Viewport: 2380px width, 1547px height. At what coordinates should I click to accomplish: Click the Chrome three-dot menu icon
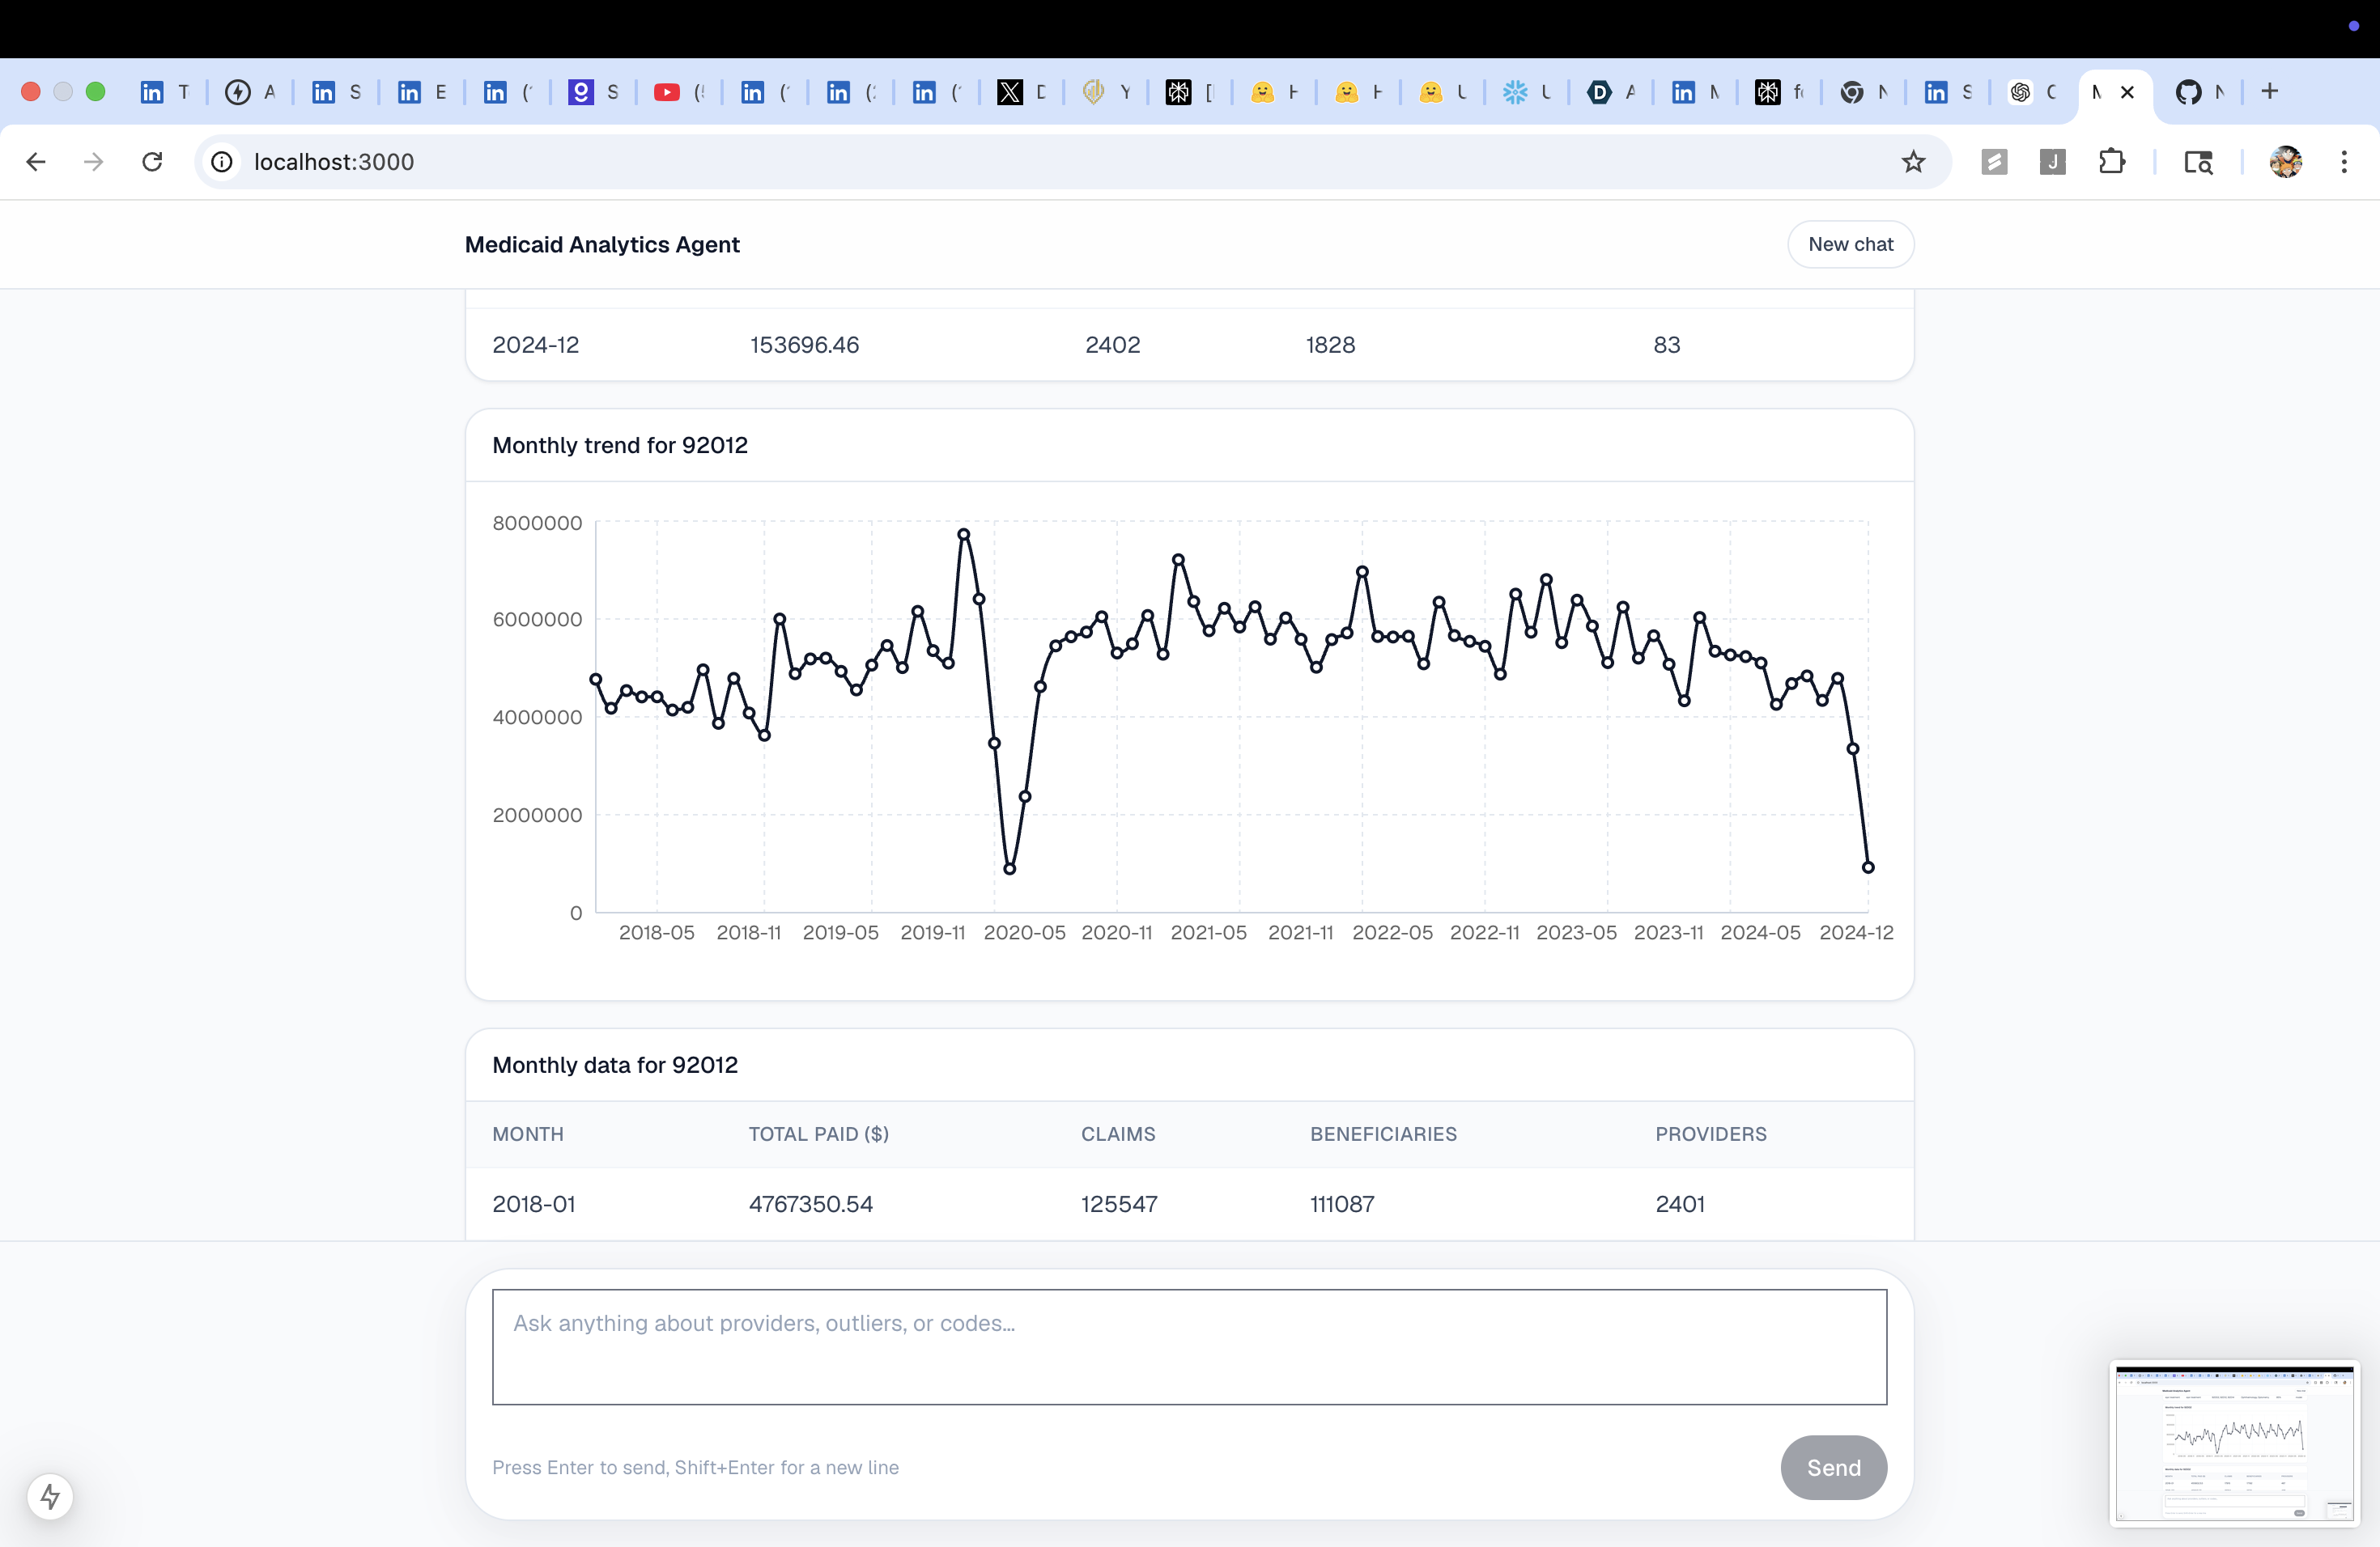(x=2343, y=162)
